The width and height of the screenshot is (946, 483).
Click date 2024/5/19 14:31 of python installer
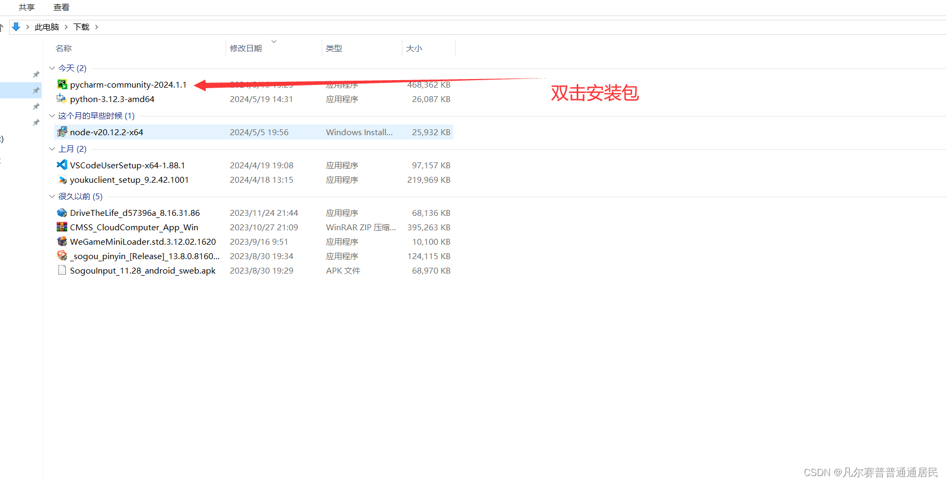(261, 99)
